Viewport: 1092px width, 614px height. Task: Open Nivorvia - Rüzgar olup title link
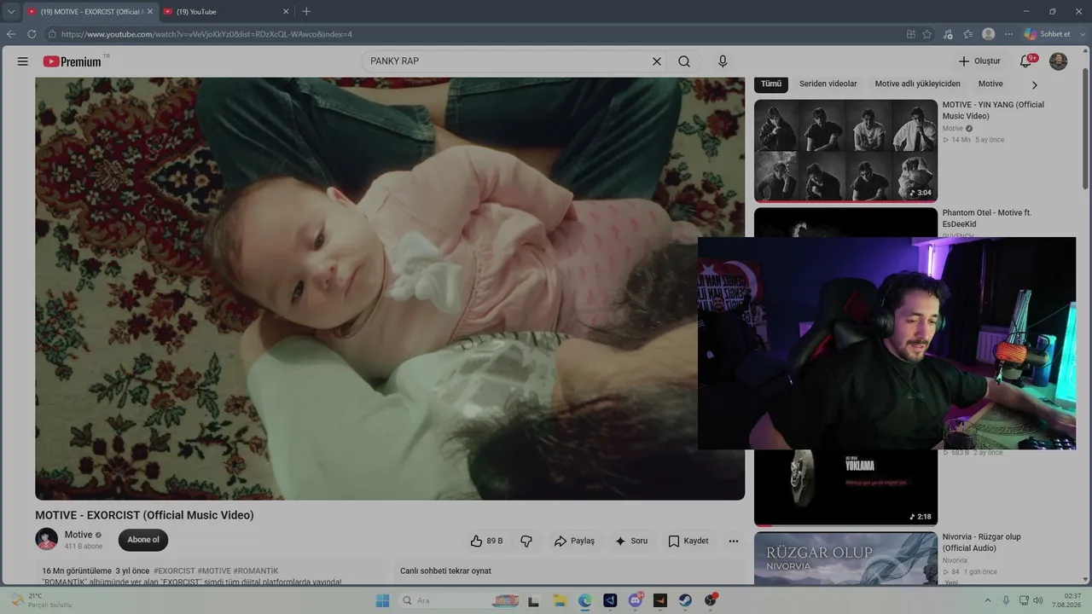pos(982,542)
